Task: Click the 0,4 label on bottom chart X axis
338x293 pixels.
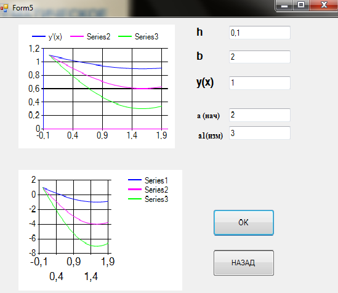Action: pos(56,276)
